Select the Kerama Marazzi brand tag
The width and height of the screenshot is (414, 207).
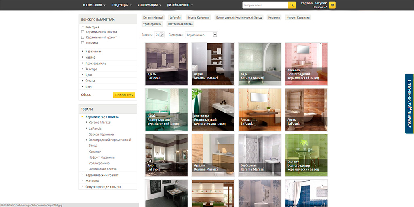[153, 17]
